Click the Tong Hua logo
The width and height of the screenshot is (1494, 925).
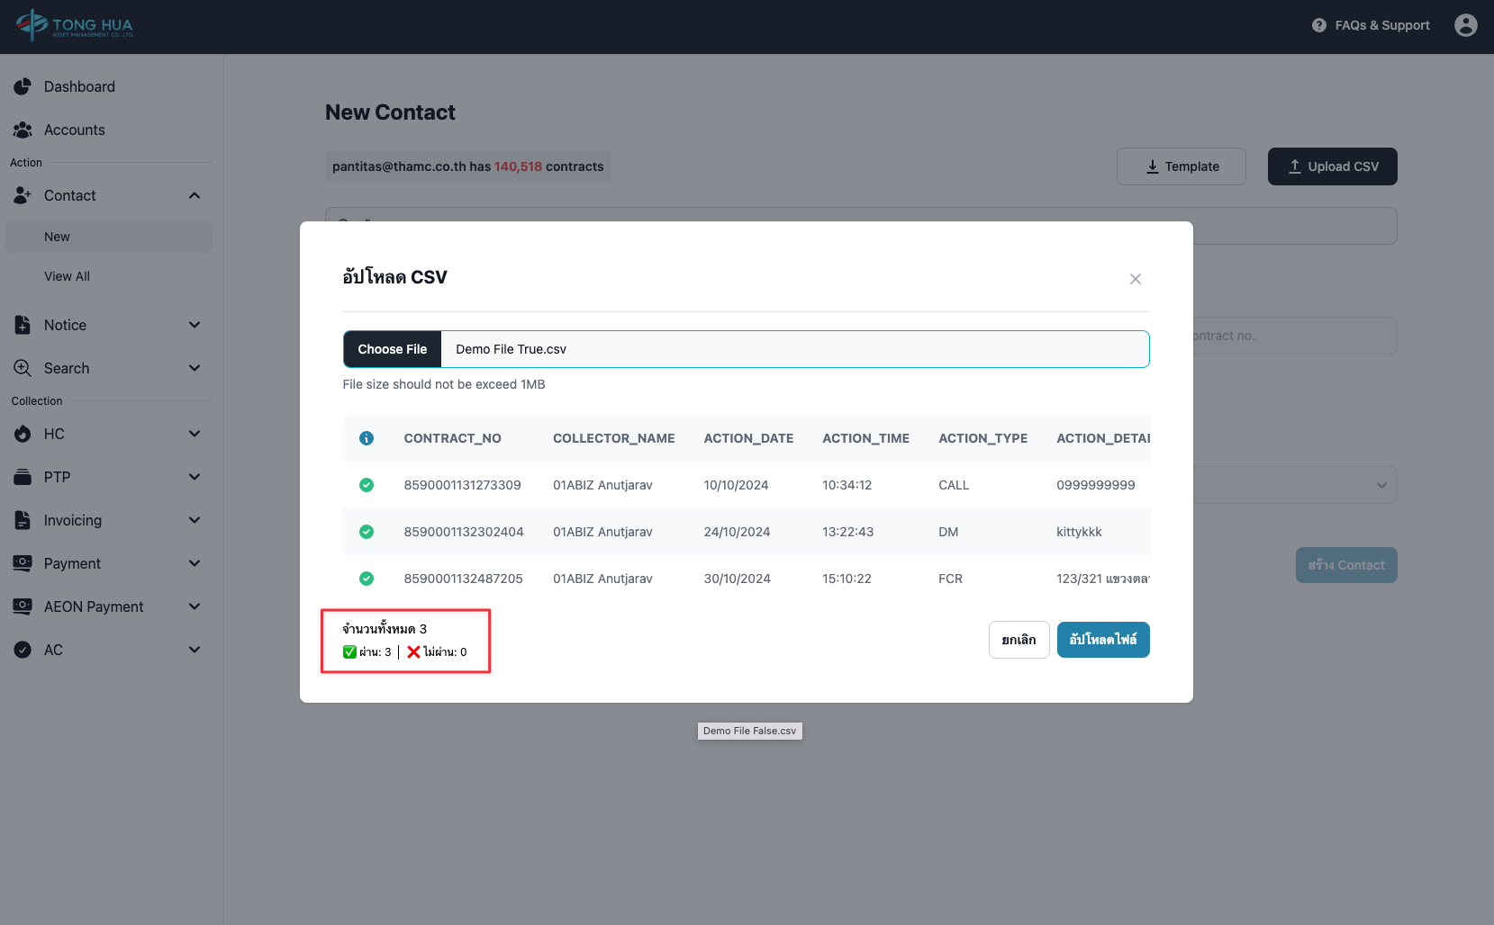pyautogui.click(x=75, y=25)
